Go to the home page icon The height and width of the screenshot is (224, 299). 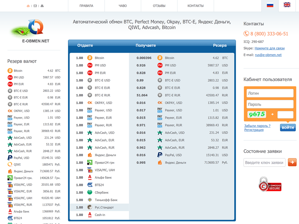click(28, 6)
